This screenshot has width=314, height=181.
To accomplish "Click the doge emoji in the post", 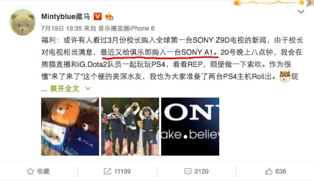I will tap(285, 76).
